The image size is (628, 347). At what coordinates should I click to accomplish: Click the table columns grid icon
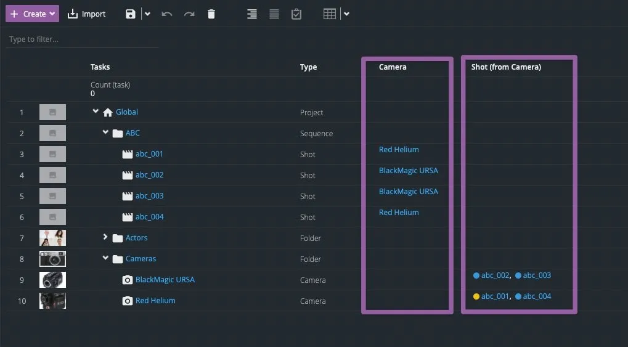[x=330, y=14]
